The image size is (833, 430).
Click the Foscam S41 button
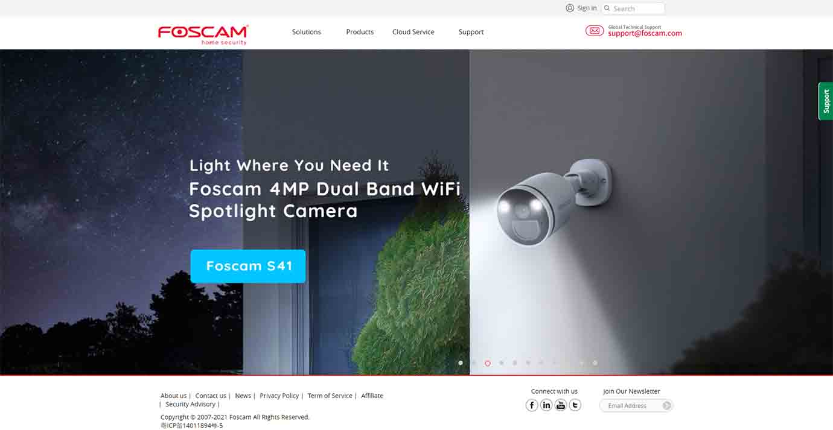click(248, 266)
